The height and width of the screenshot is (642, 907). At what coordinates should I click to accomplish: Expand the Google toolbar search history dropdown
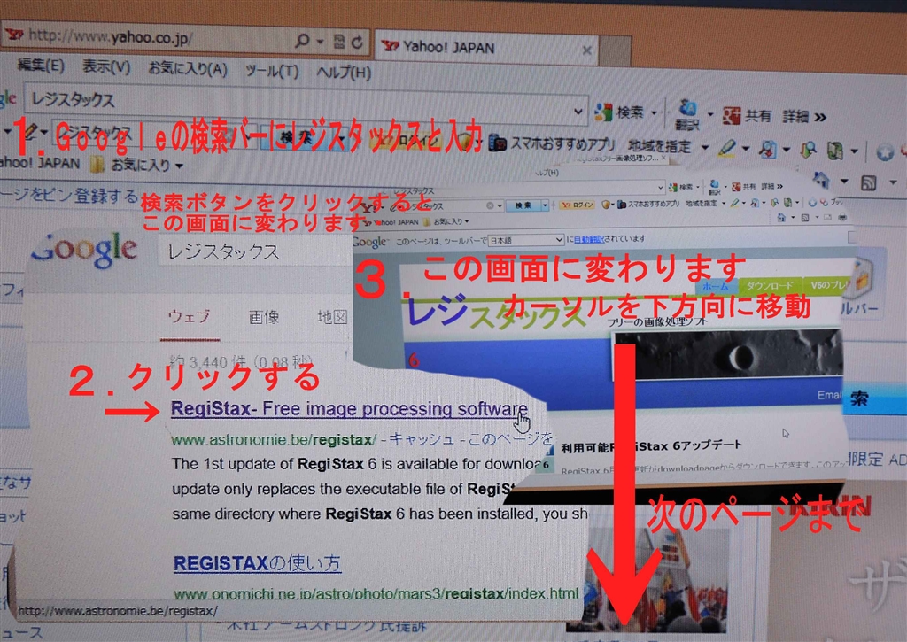pyautogui.click(x=578, y=111)
